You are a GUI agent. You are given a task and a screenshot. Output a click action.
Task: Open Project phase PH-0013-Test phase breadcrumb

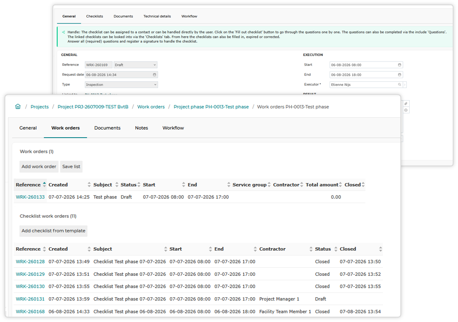[x=211, y=107]
